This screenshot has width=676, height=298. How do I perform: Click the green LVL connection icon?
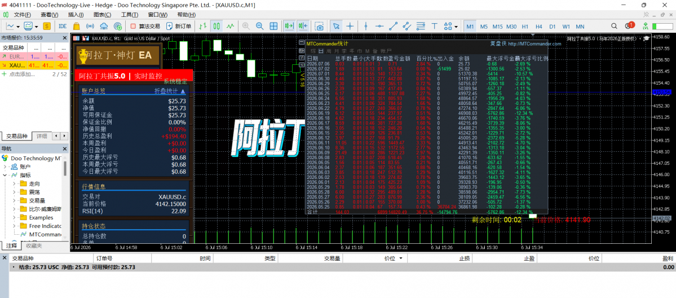[646, 26]
